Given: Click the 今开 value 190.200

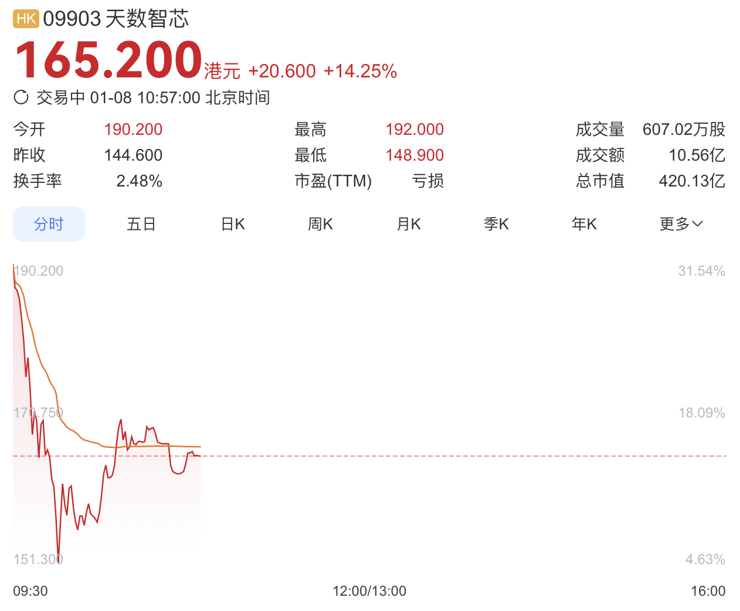Looking at the screenshot, I should click(133, 129).
